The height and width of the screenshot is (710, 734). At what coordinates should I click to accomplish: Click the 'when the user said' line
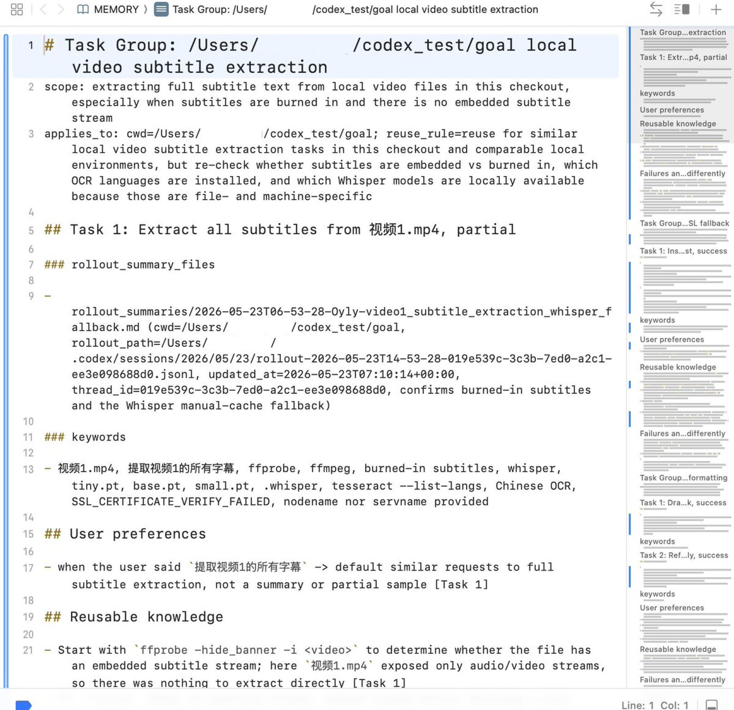tap(299, 576)
